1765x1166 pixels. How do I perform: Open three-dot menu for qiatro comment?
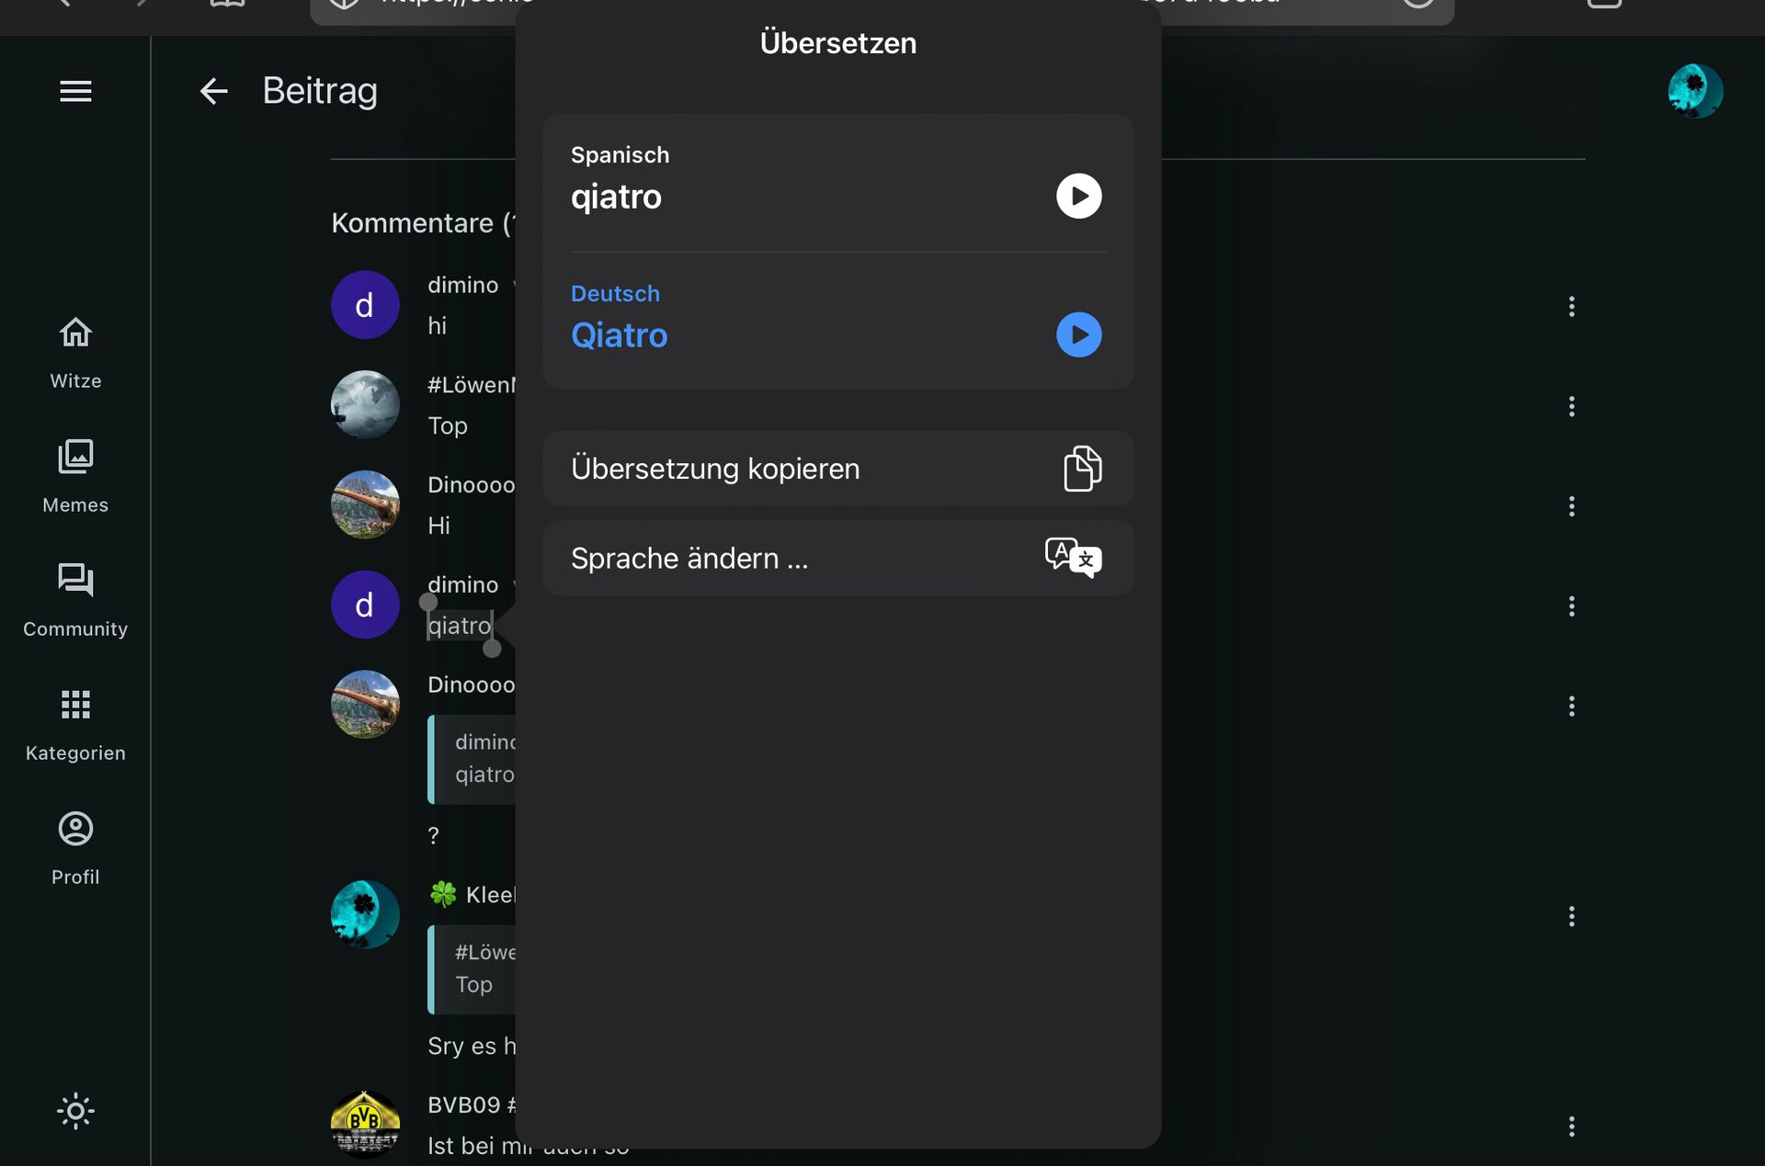1571,606
